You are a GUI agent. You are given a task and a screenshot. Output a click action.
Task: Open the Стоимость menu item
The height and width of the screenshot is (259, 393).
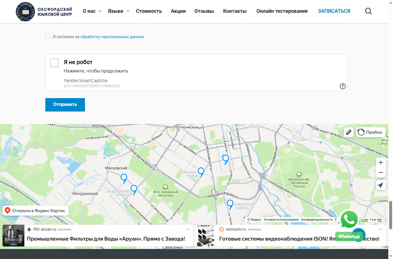click(x=149, y=11)
